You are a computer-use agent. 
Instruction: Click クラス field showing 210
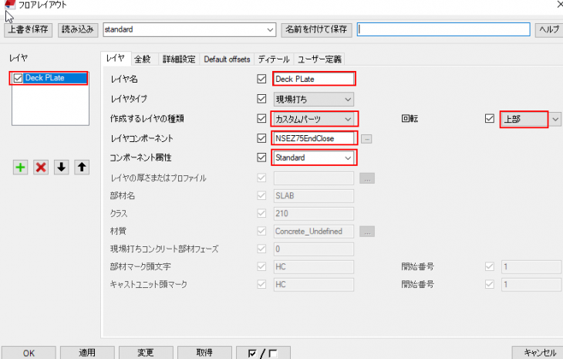pos(314,213)
